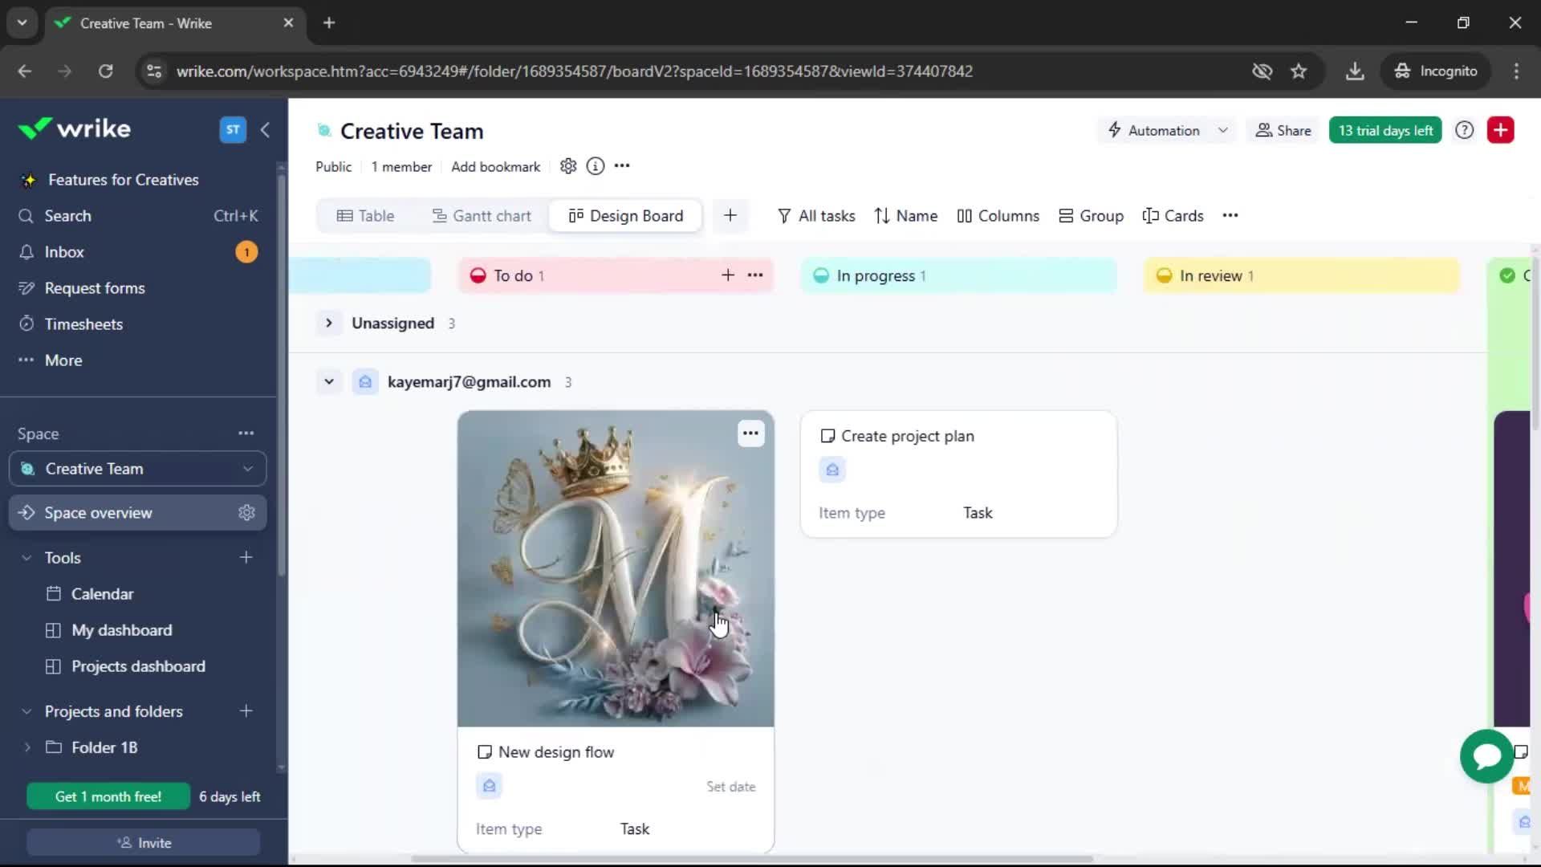Open My dashboard
Screen dimensions: 1541x867
coord(121,630)
